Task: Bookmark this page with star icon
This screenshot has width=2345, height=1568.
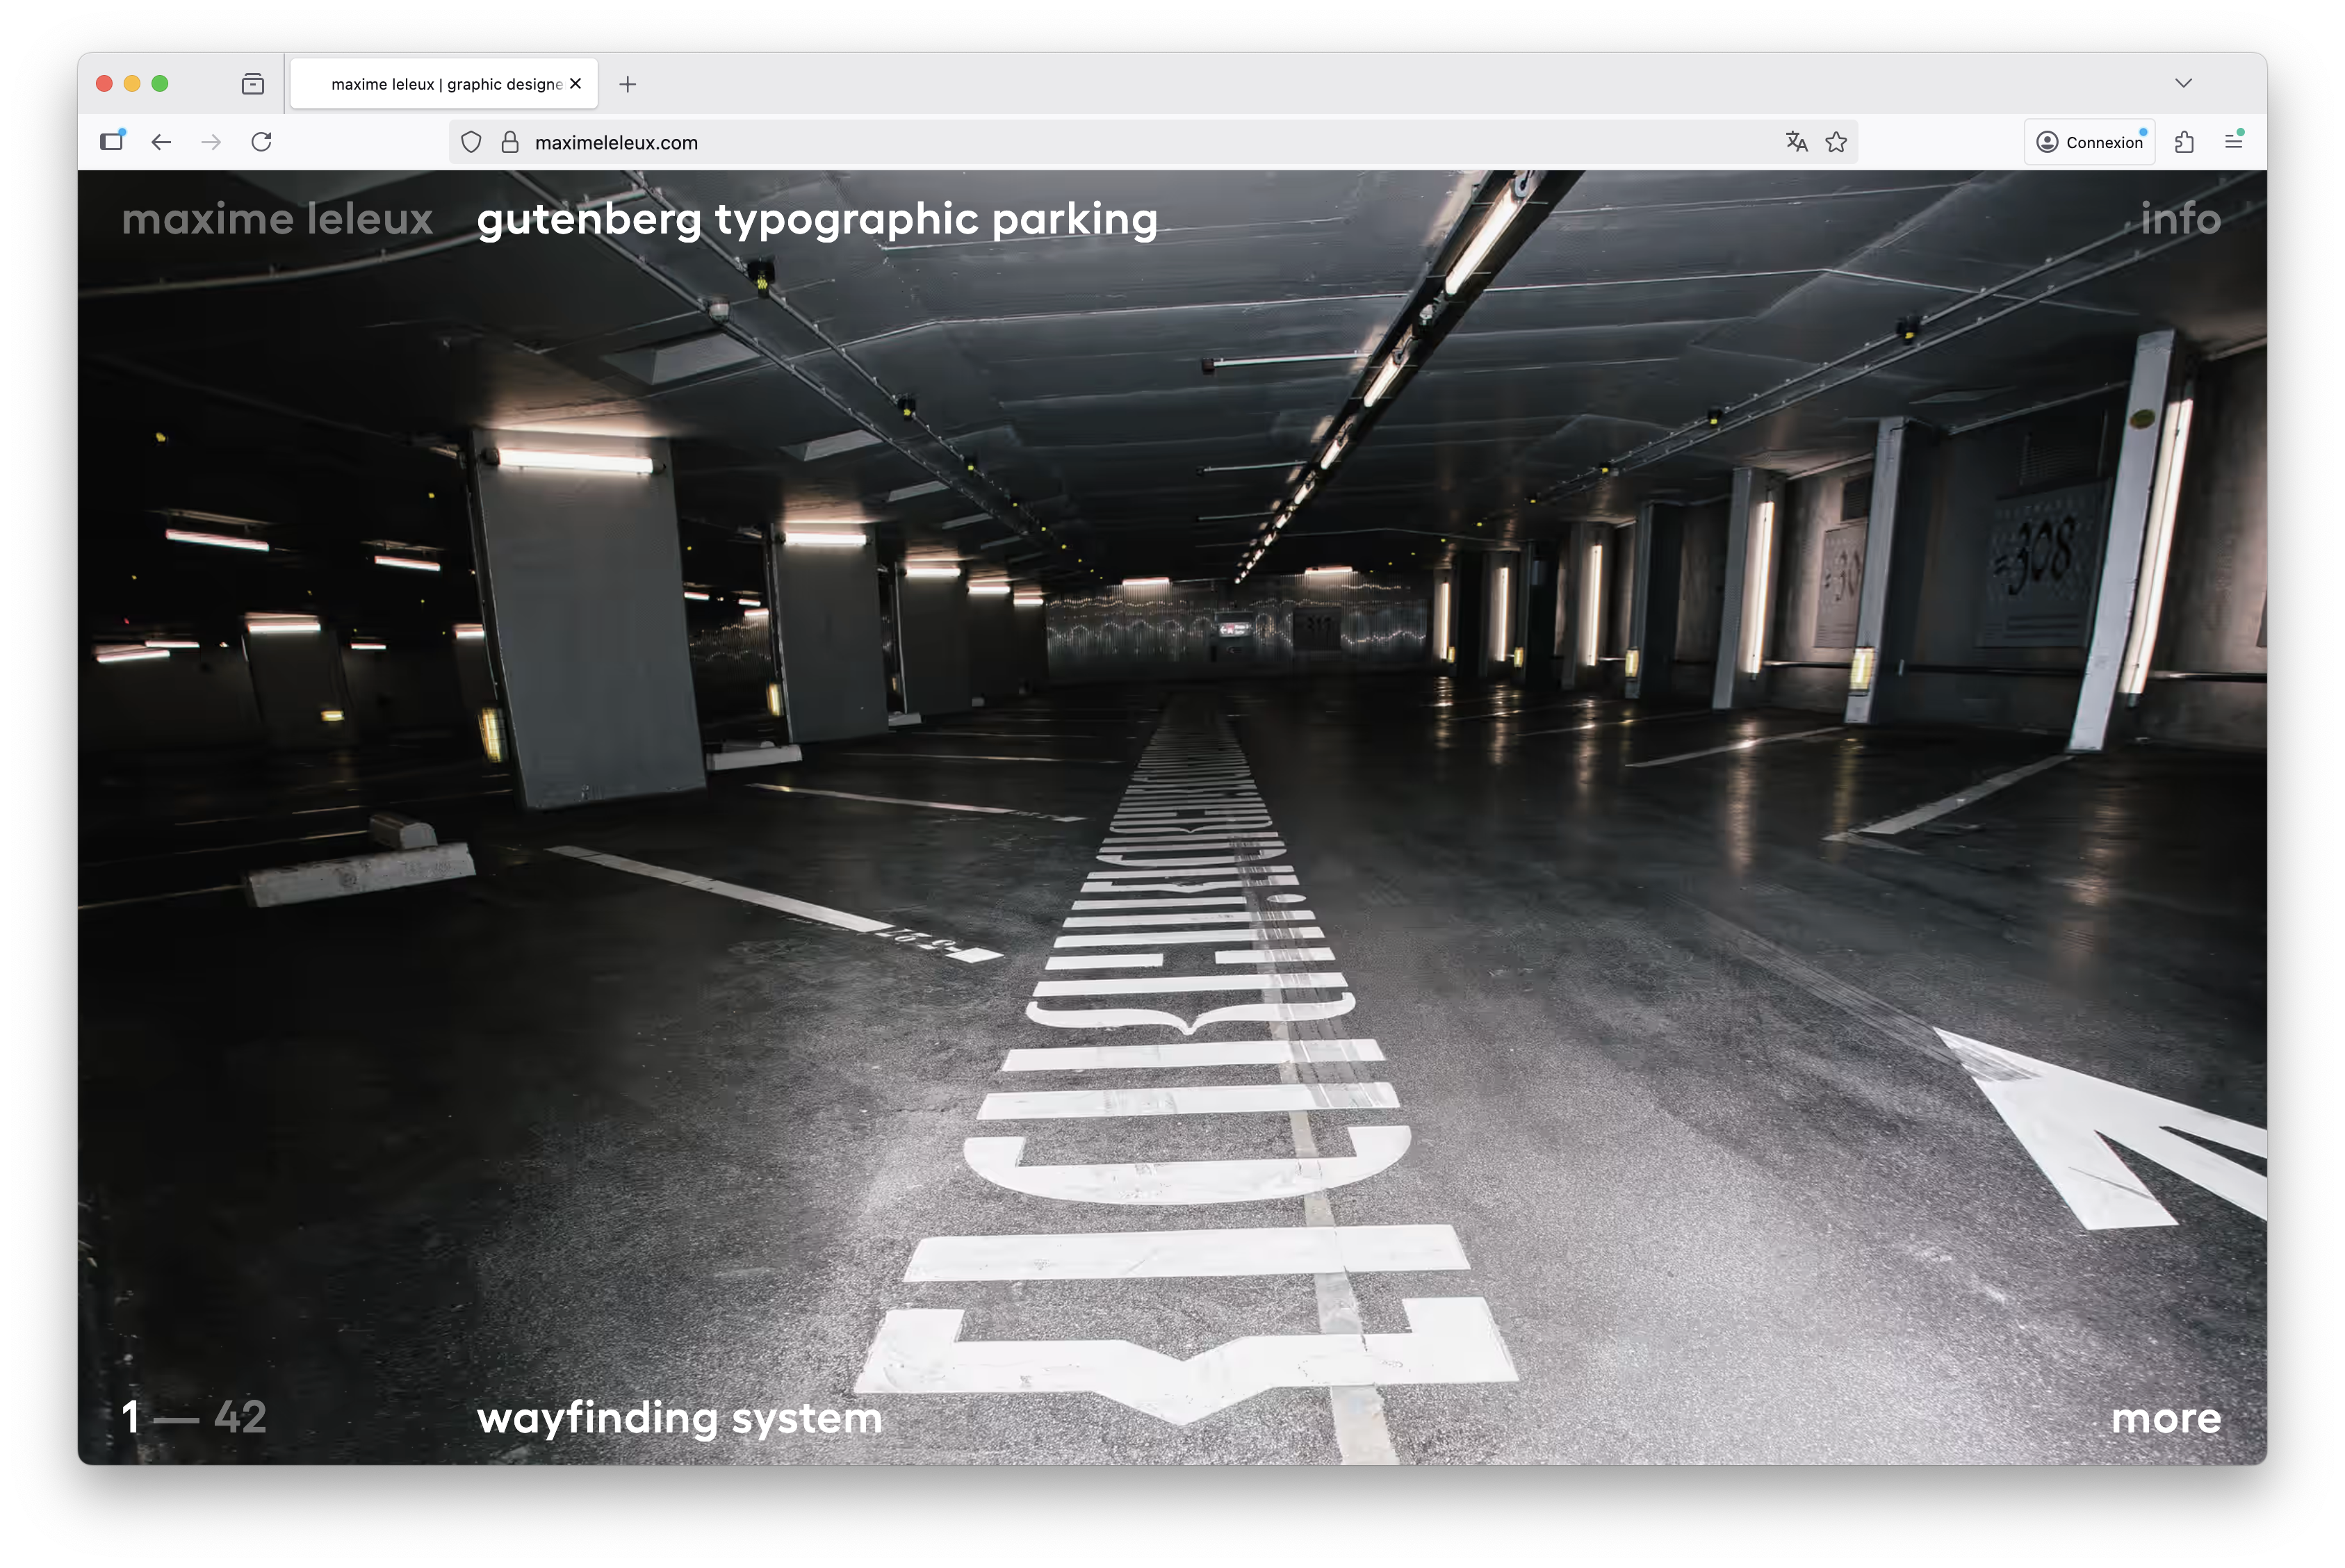Action: click(x=1836, y=142)
